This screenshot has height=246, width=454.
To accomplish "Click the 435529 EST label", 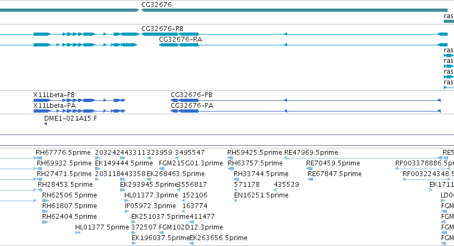I will click(286, 185).
